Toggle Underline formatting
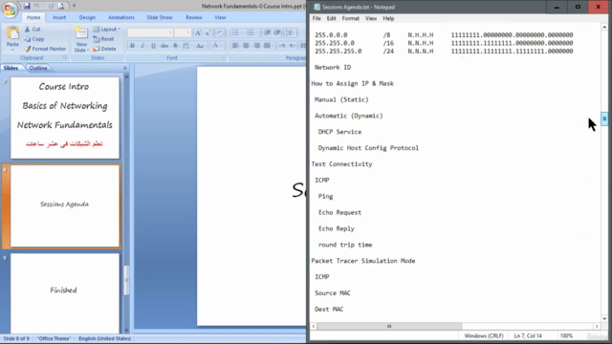The width and height of the screenshot is (612, 344). point(153,46)
